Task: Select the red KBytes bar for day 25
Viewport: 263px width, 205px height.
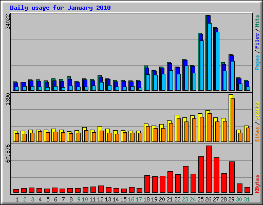Action: [x=201, y=175]
